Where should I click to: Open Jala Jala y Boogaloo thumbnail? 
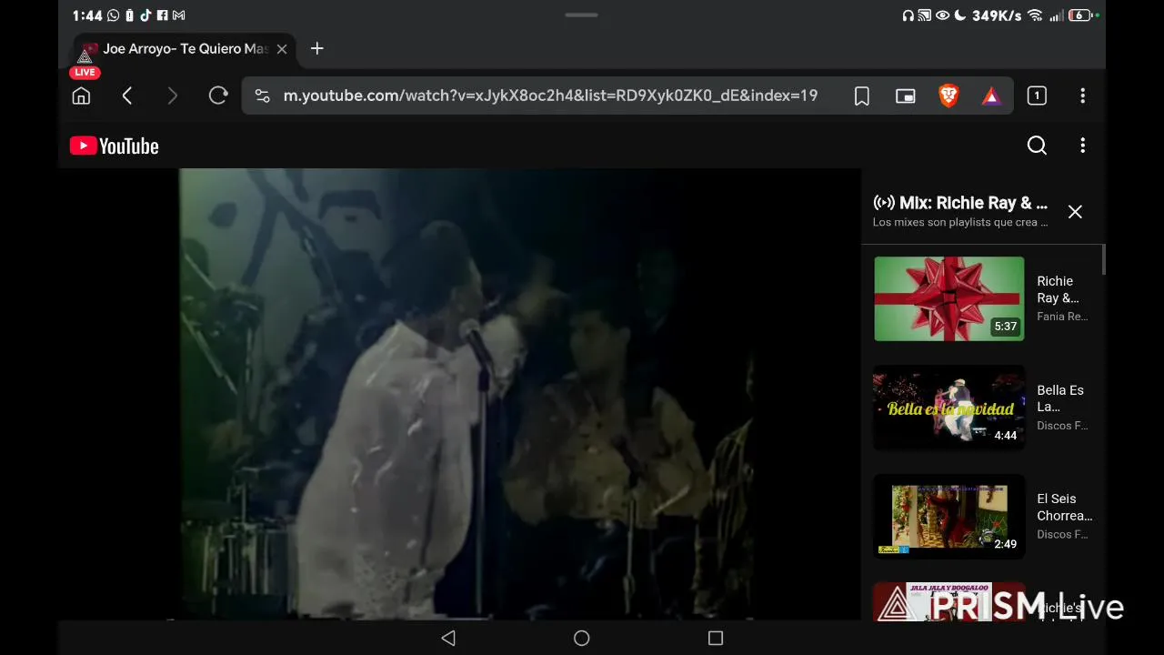[x=948, y=601]
